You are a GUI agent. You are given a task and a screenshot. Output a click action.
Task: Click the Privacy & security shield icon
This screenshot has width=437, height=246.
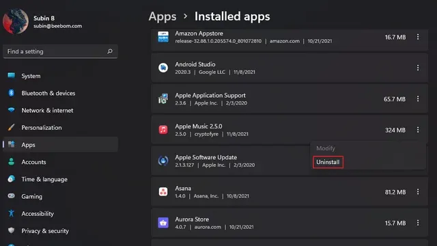pyautogui.click(x=12, y=230)
